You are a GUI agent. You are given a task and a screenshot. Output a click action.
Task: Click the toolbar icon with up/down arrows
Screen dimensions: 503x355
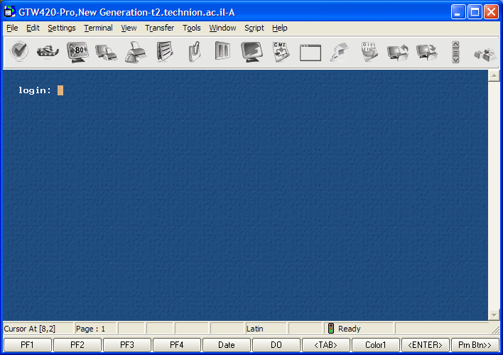(455, 52)
